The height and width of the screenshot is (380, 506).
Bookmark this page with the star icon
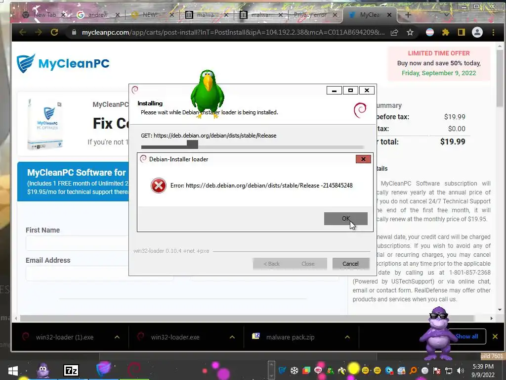(410, 32)
